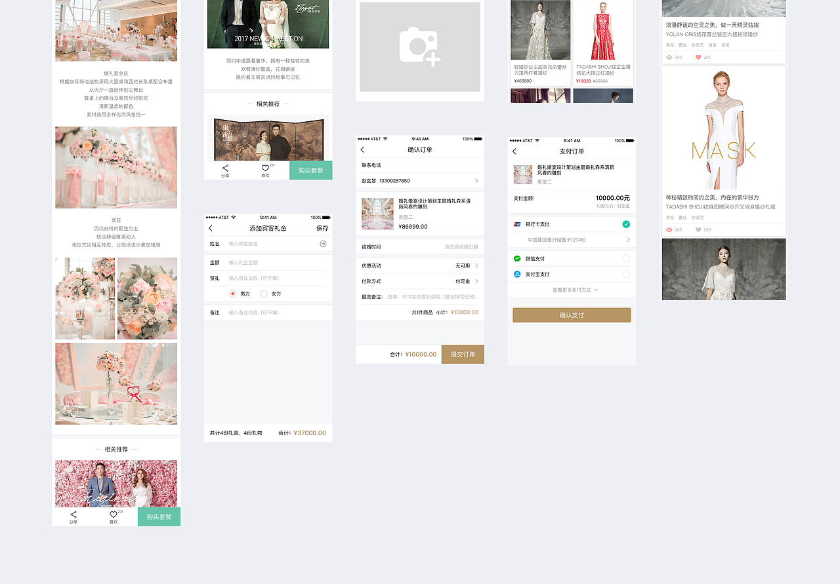
Task: Toggle the checked 银行卡支付 option
Action: [x=626, y=224]
